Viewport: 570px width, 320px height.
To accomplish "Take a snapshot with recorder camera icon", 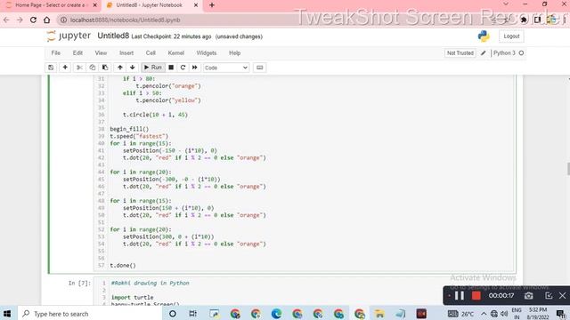I will [528, 296].
